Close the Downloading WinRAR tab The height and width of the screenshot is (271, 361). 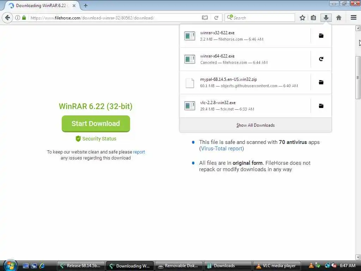tap(74, 6)
